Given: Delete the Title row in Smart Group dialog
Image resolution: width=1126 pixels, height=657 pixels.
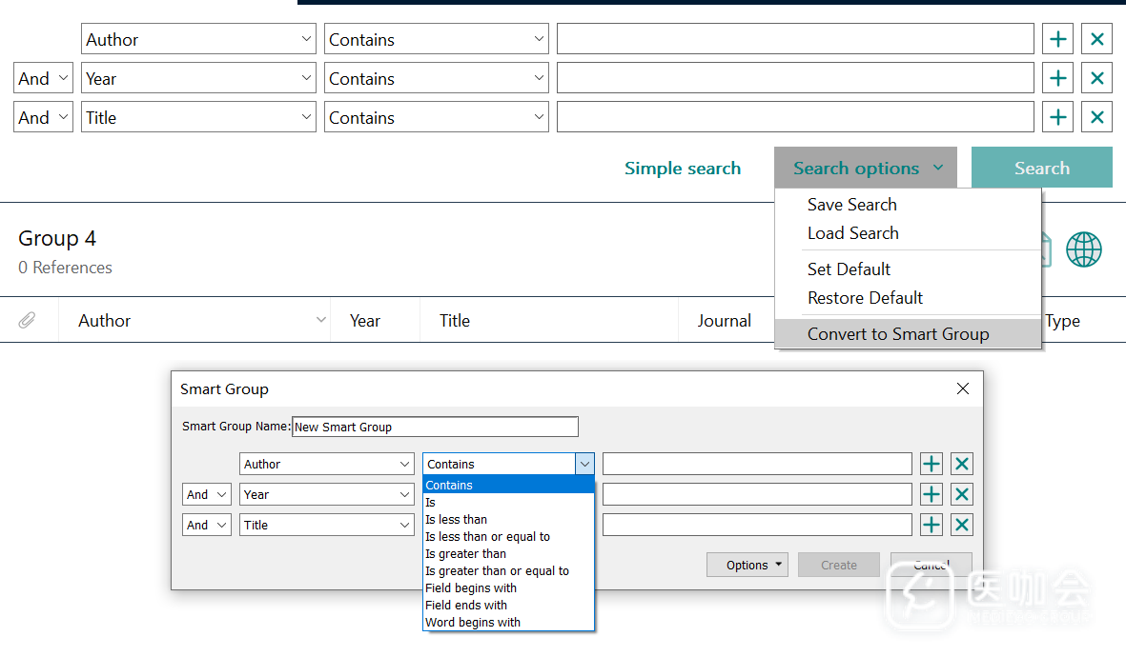Looking at the screenshot, I should point(961,525).
